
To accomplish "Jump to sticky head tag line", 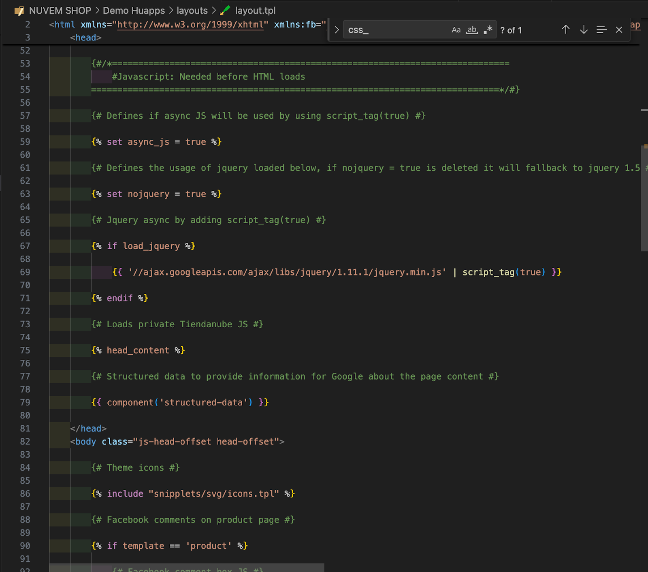I will [x=85, y=38].
